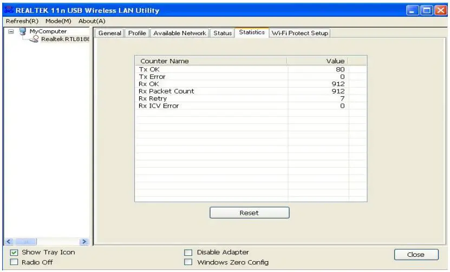Click the Counter Name column header
This screenshot has width=450, height=272.
[x=211, y=61]
